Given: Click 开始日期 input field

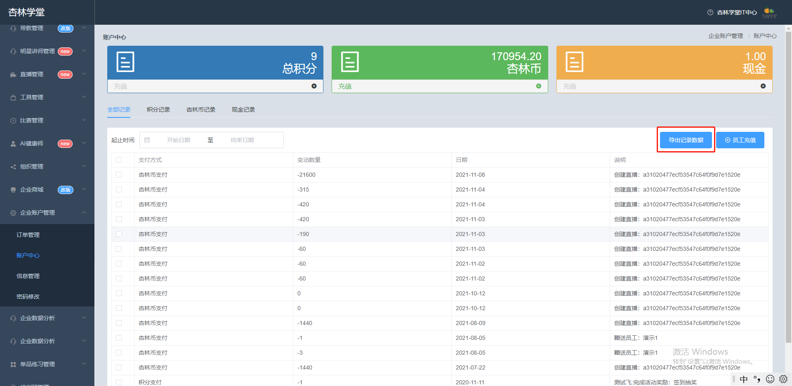Looking at the screenshot, I should click(x=179, y=140).
